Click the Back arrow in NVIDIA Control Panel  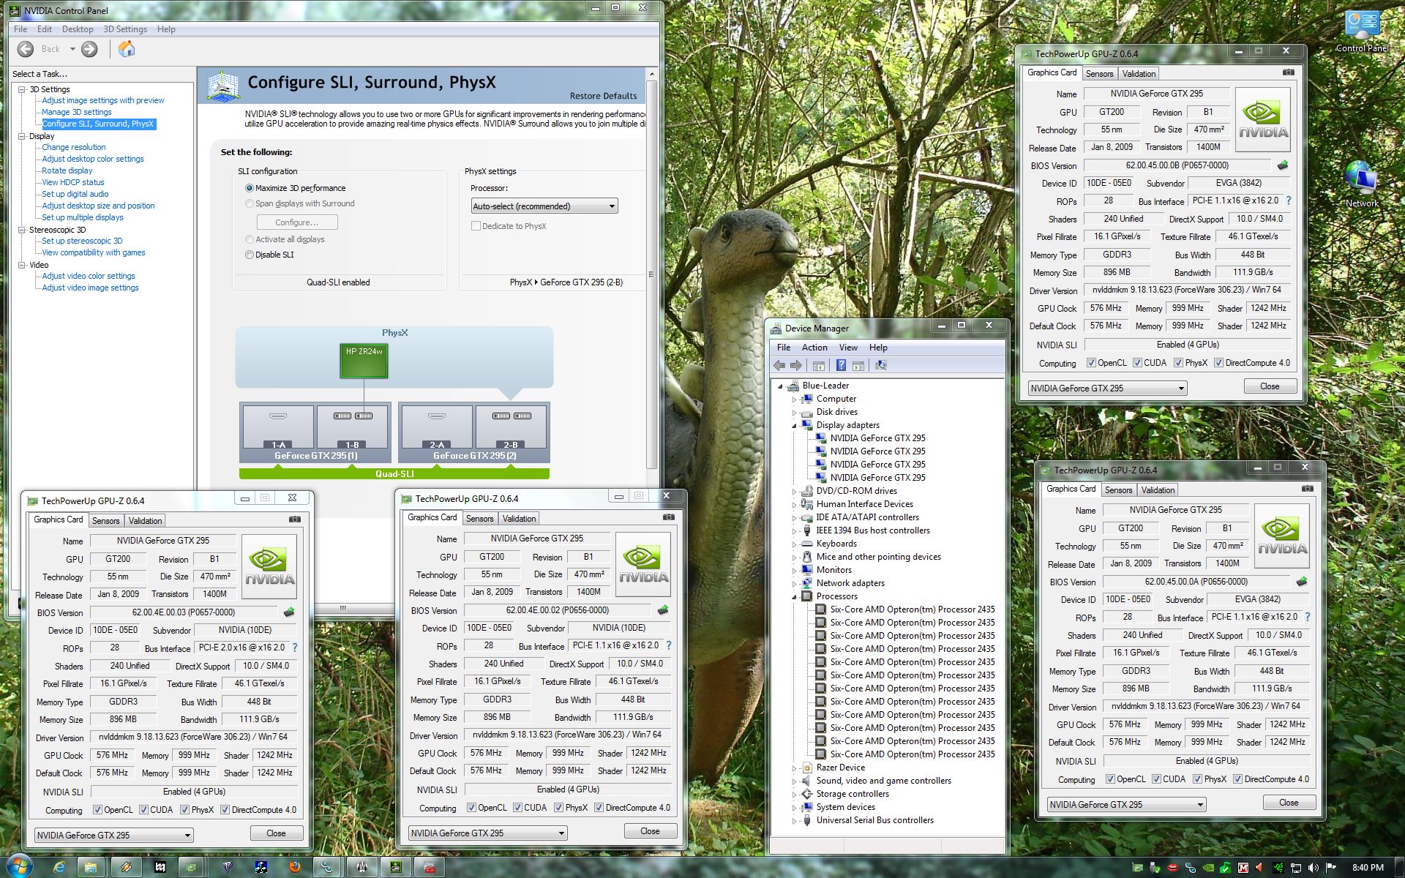pyautogui.click(x=26, y=49)
